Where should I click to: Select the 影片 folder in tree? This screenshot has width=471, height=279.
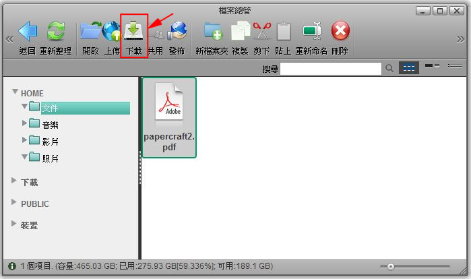(50, 141)
